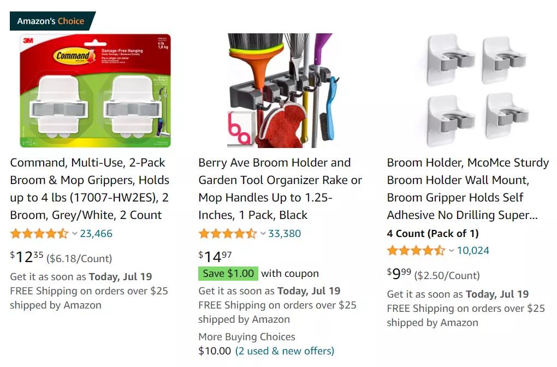Open the McoMce Sturdy Broom Holder title
557x367 pixels.
click(467, 188)
